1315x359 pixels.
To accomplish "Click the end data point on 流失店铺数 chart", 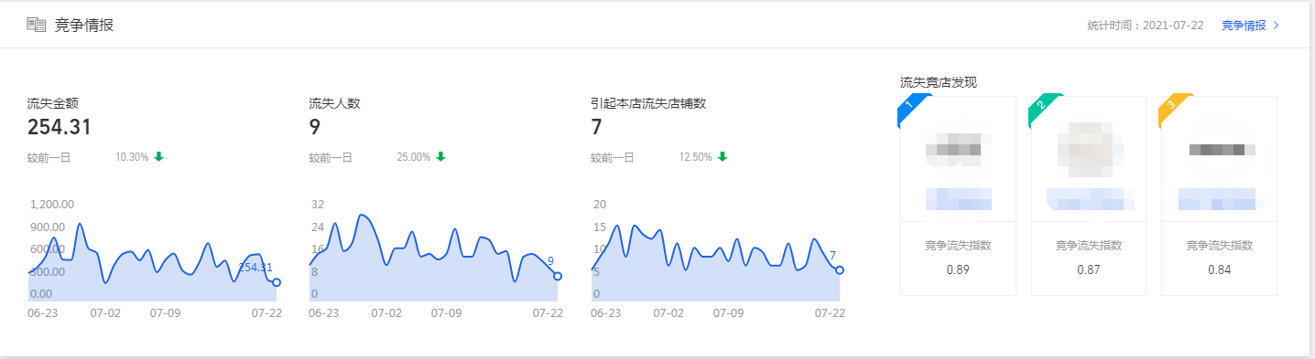I will point(840,270).
